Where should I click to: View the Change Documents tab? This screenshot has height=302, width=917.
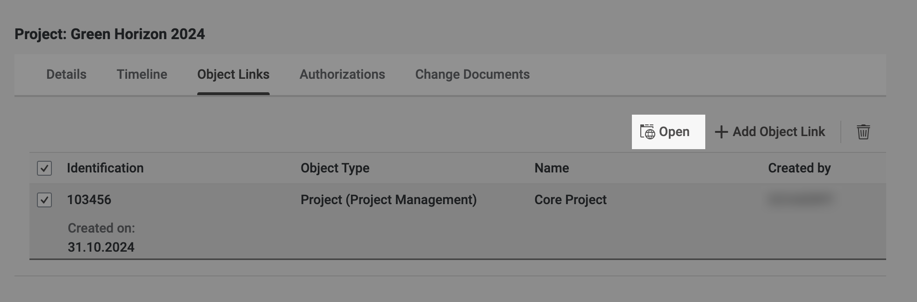click(473, 75)
